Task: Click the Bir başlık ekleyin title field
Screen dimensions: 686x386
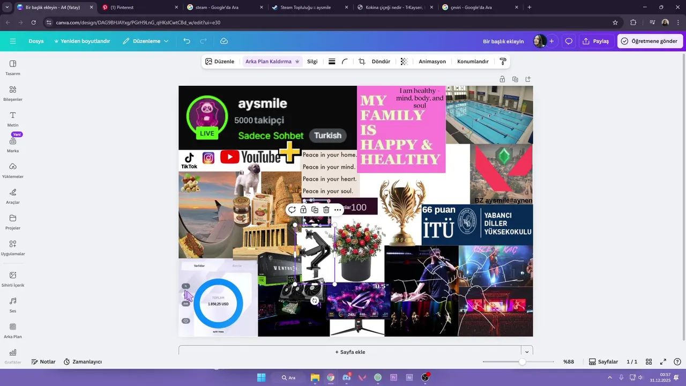Action: tap(503, 41)
